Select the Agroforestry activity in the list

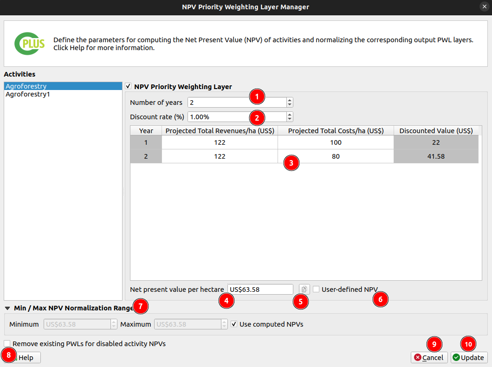63,86
